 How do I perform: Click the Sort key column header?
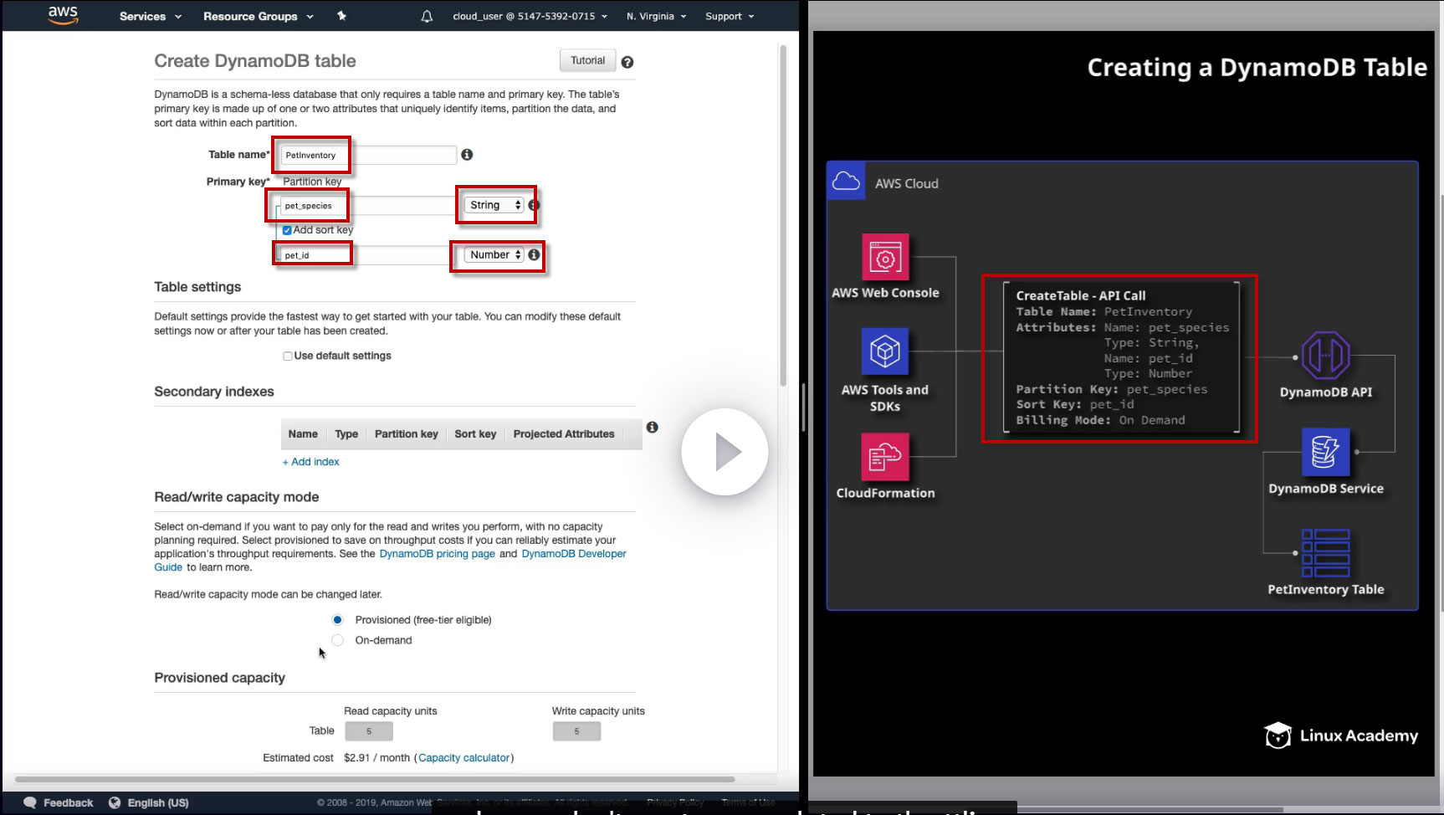pyautogui.click(x=475, y=434)
